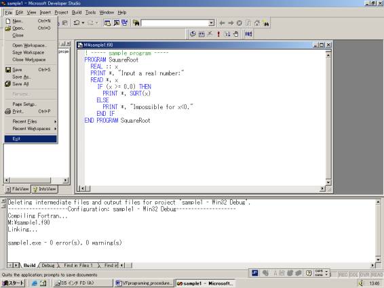The height and width of the screenshot is (288, 384).
Task: Open the Build menu
Action: pyautogui.click(x=77, y=12)
